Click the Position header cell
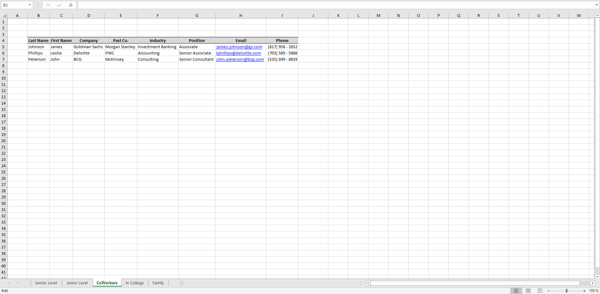600x294 pixels. coord(197,40)
